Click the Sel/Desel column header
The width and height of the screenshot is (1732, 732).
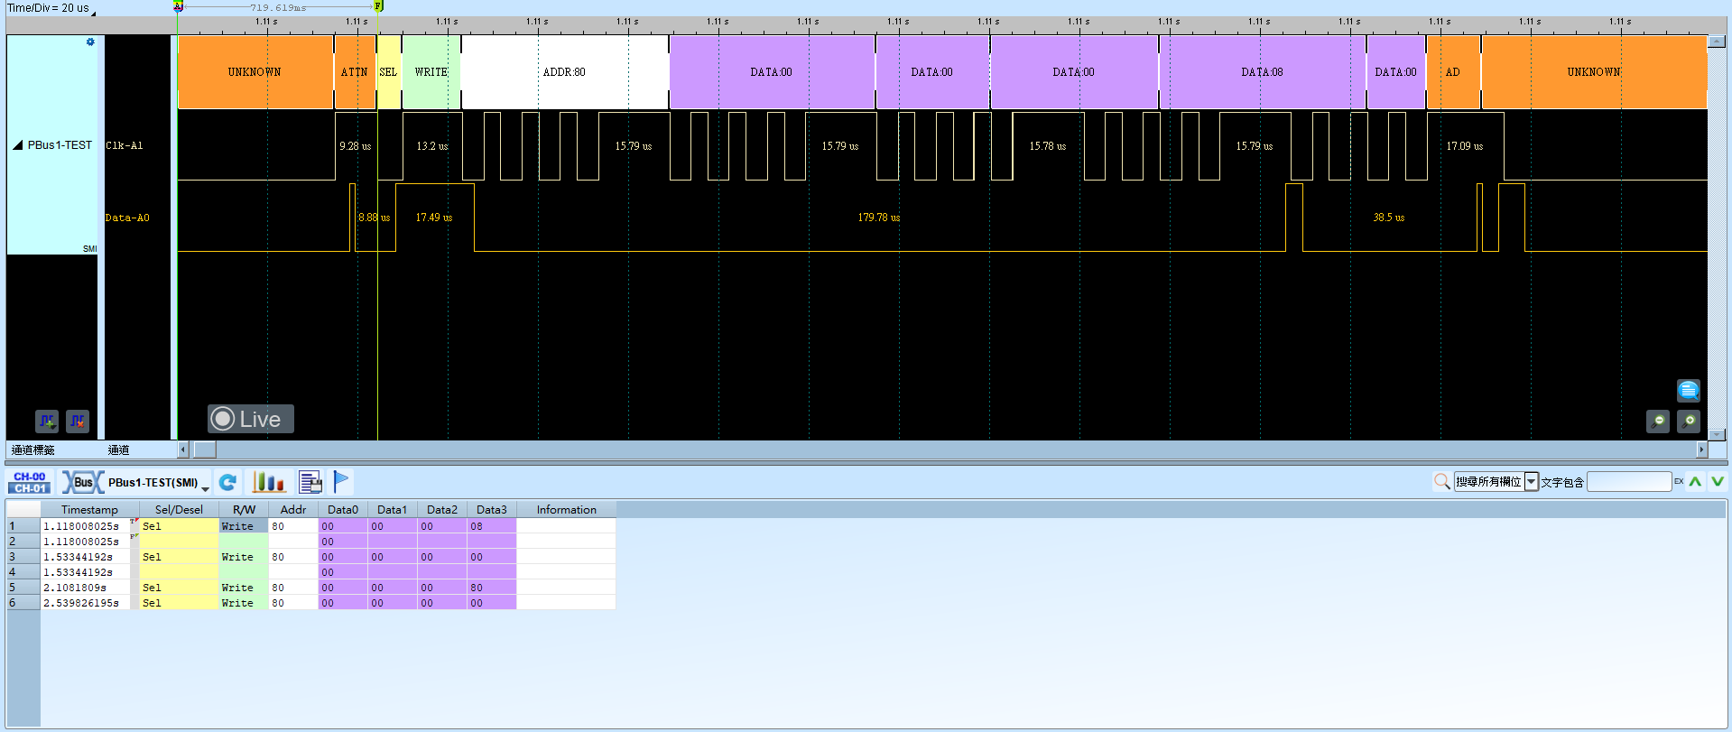179,510
